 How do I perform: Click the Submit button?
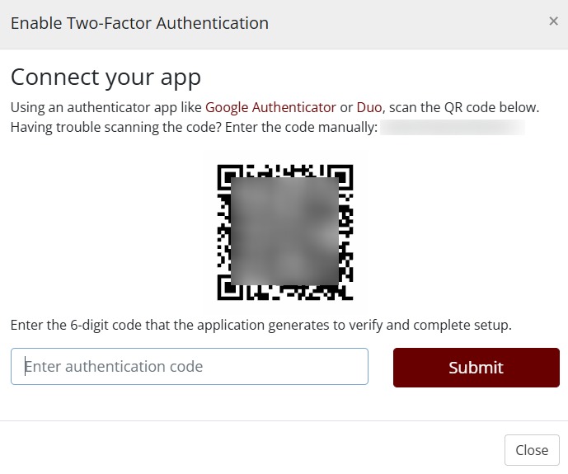(476, 368)
